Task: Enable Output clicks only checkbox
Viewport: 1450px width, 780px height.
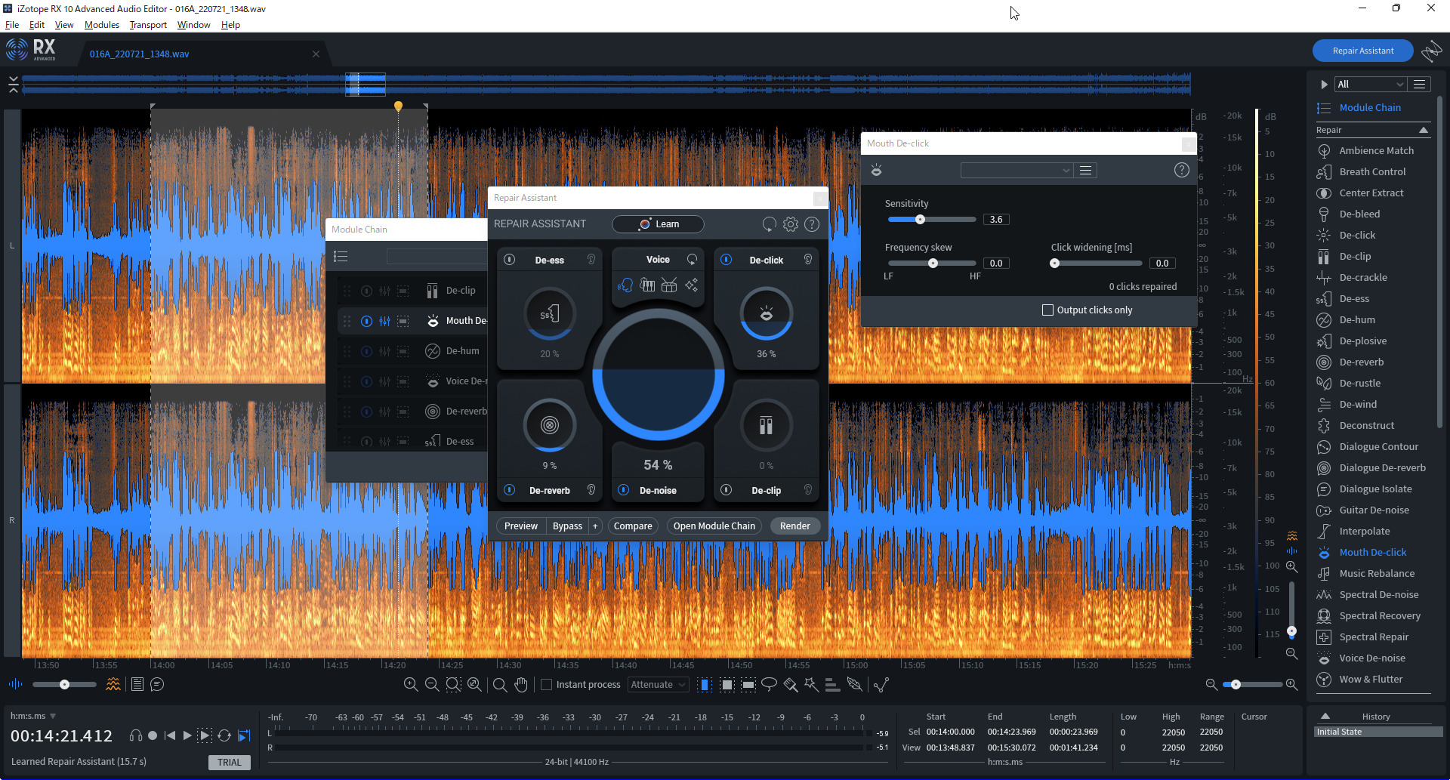Action: (1047, 310)
